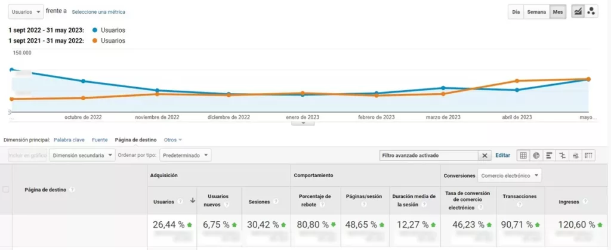Switch chart to motion chart view
Image resolution: width=611 pixels, height=250 pixels.
tap(591, 12)
